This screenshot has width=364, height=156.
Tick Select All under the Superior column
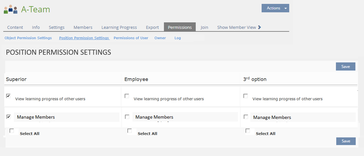12,131
